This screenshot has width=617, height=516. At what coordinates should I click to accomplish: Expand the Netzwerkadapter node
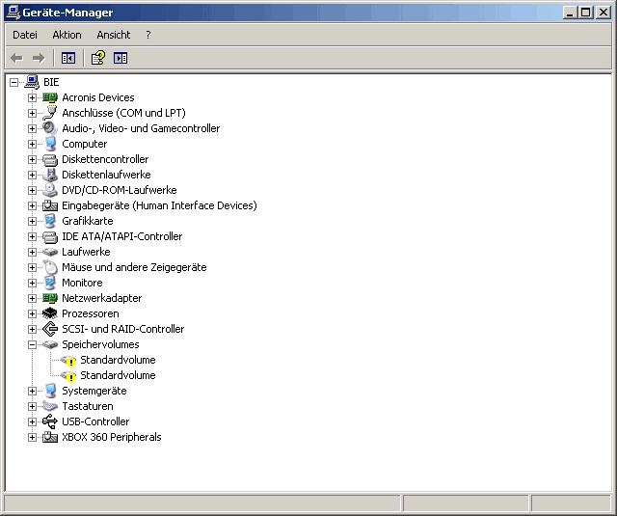[32, 298]
